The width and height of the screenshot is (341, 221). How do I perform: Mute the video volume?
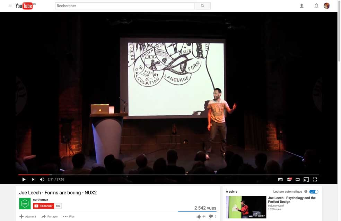coord(42,180)
